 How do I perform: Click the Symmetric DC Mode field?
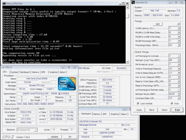coord(121,68)
